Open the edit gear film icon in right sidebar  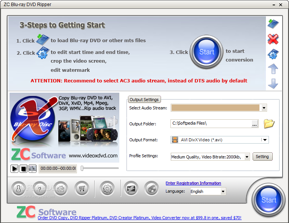[x=273, y=54]
